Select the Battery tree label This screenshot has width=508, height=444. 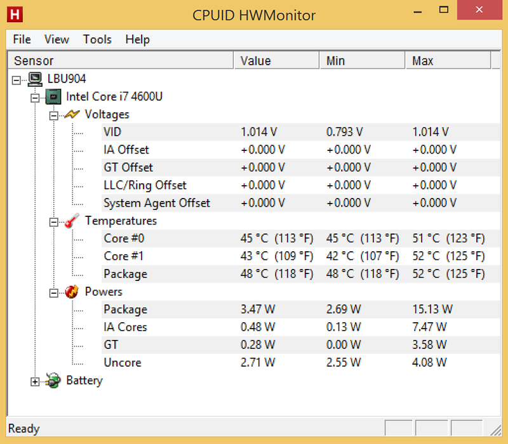pos(84,381)
